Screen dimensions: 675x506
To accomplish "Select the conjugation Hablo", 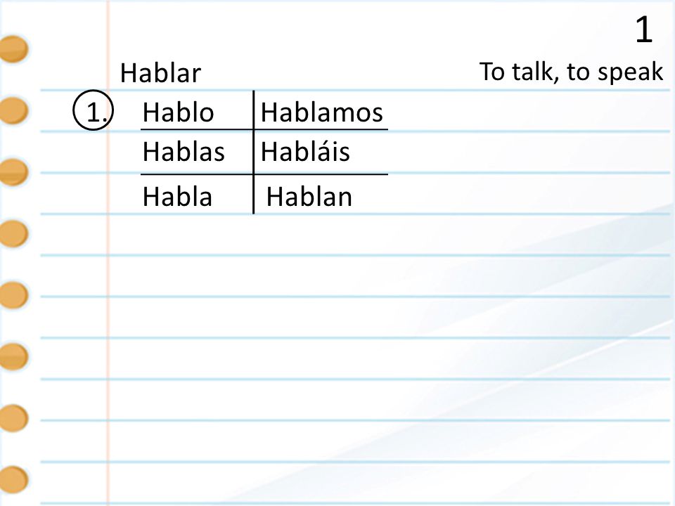I will pyautogui.click(x=178, y=112).
